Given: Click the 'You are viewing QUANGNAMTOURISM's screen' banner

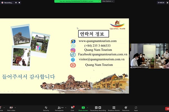Looking at the screenshot, I should 78,1.
